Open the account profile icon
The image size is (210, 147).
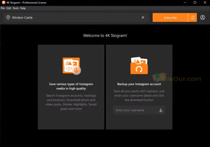203,18
